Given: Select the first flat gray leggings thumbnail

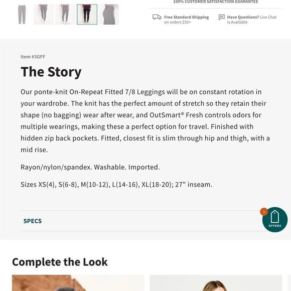Looking at the screenshot, I should pyautogui.click(x=22, y=15).
